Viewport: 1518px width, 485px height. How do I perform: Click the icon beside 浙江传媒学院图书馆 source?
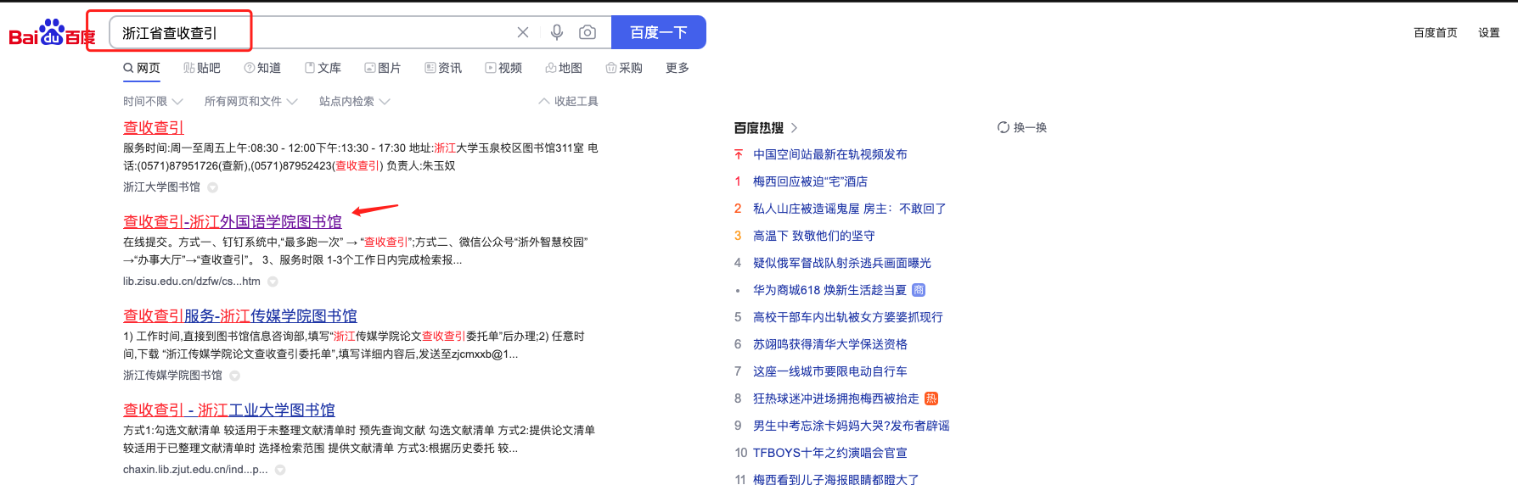pos(235,376)
